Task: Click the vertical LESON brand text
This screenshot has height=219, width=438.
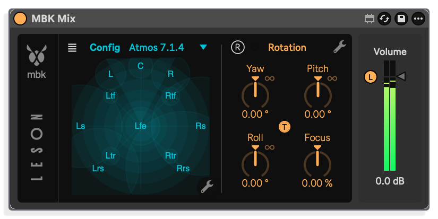Action: tap(37, 147)
